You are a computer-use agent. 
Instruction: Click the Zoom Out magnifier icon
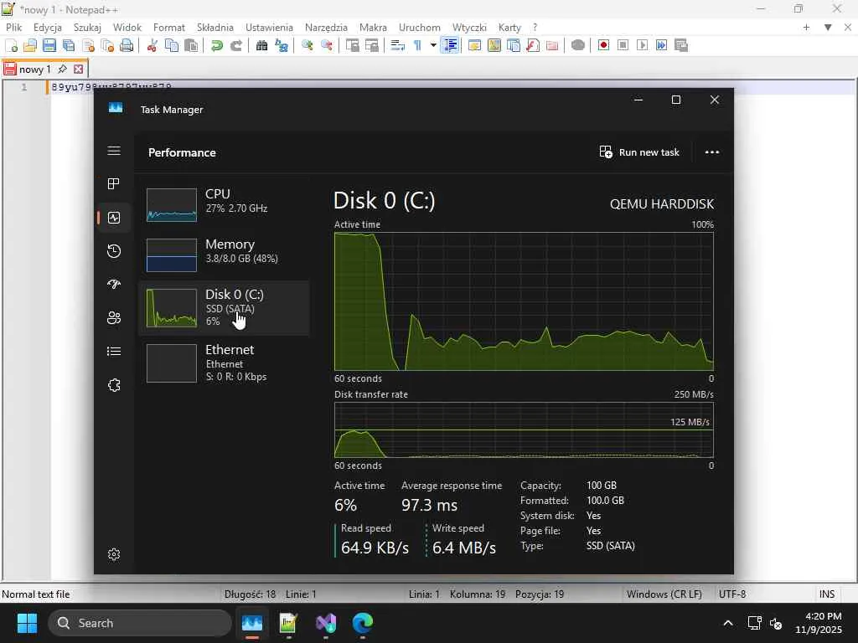click(x=327, y=45)
